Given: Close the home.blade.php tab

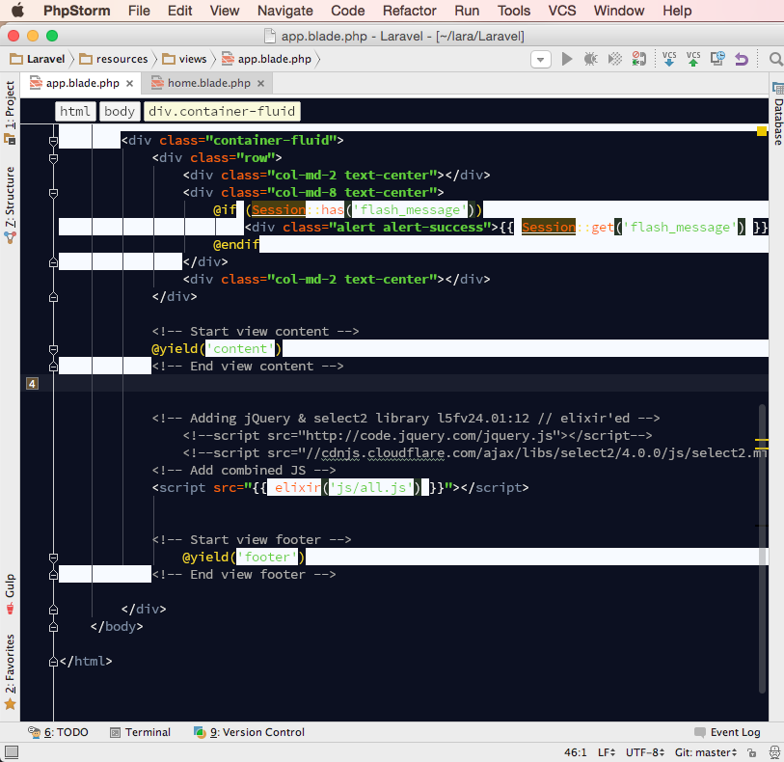Looking at the screenshot, I should 260,84.
